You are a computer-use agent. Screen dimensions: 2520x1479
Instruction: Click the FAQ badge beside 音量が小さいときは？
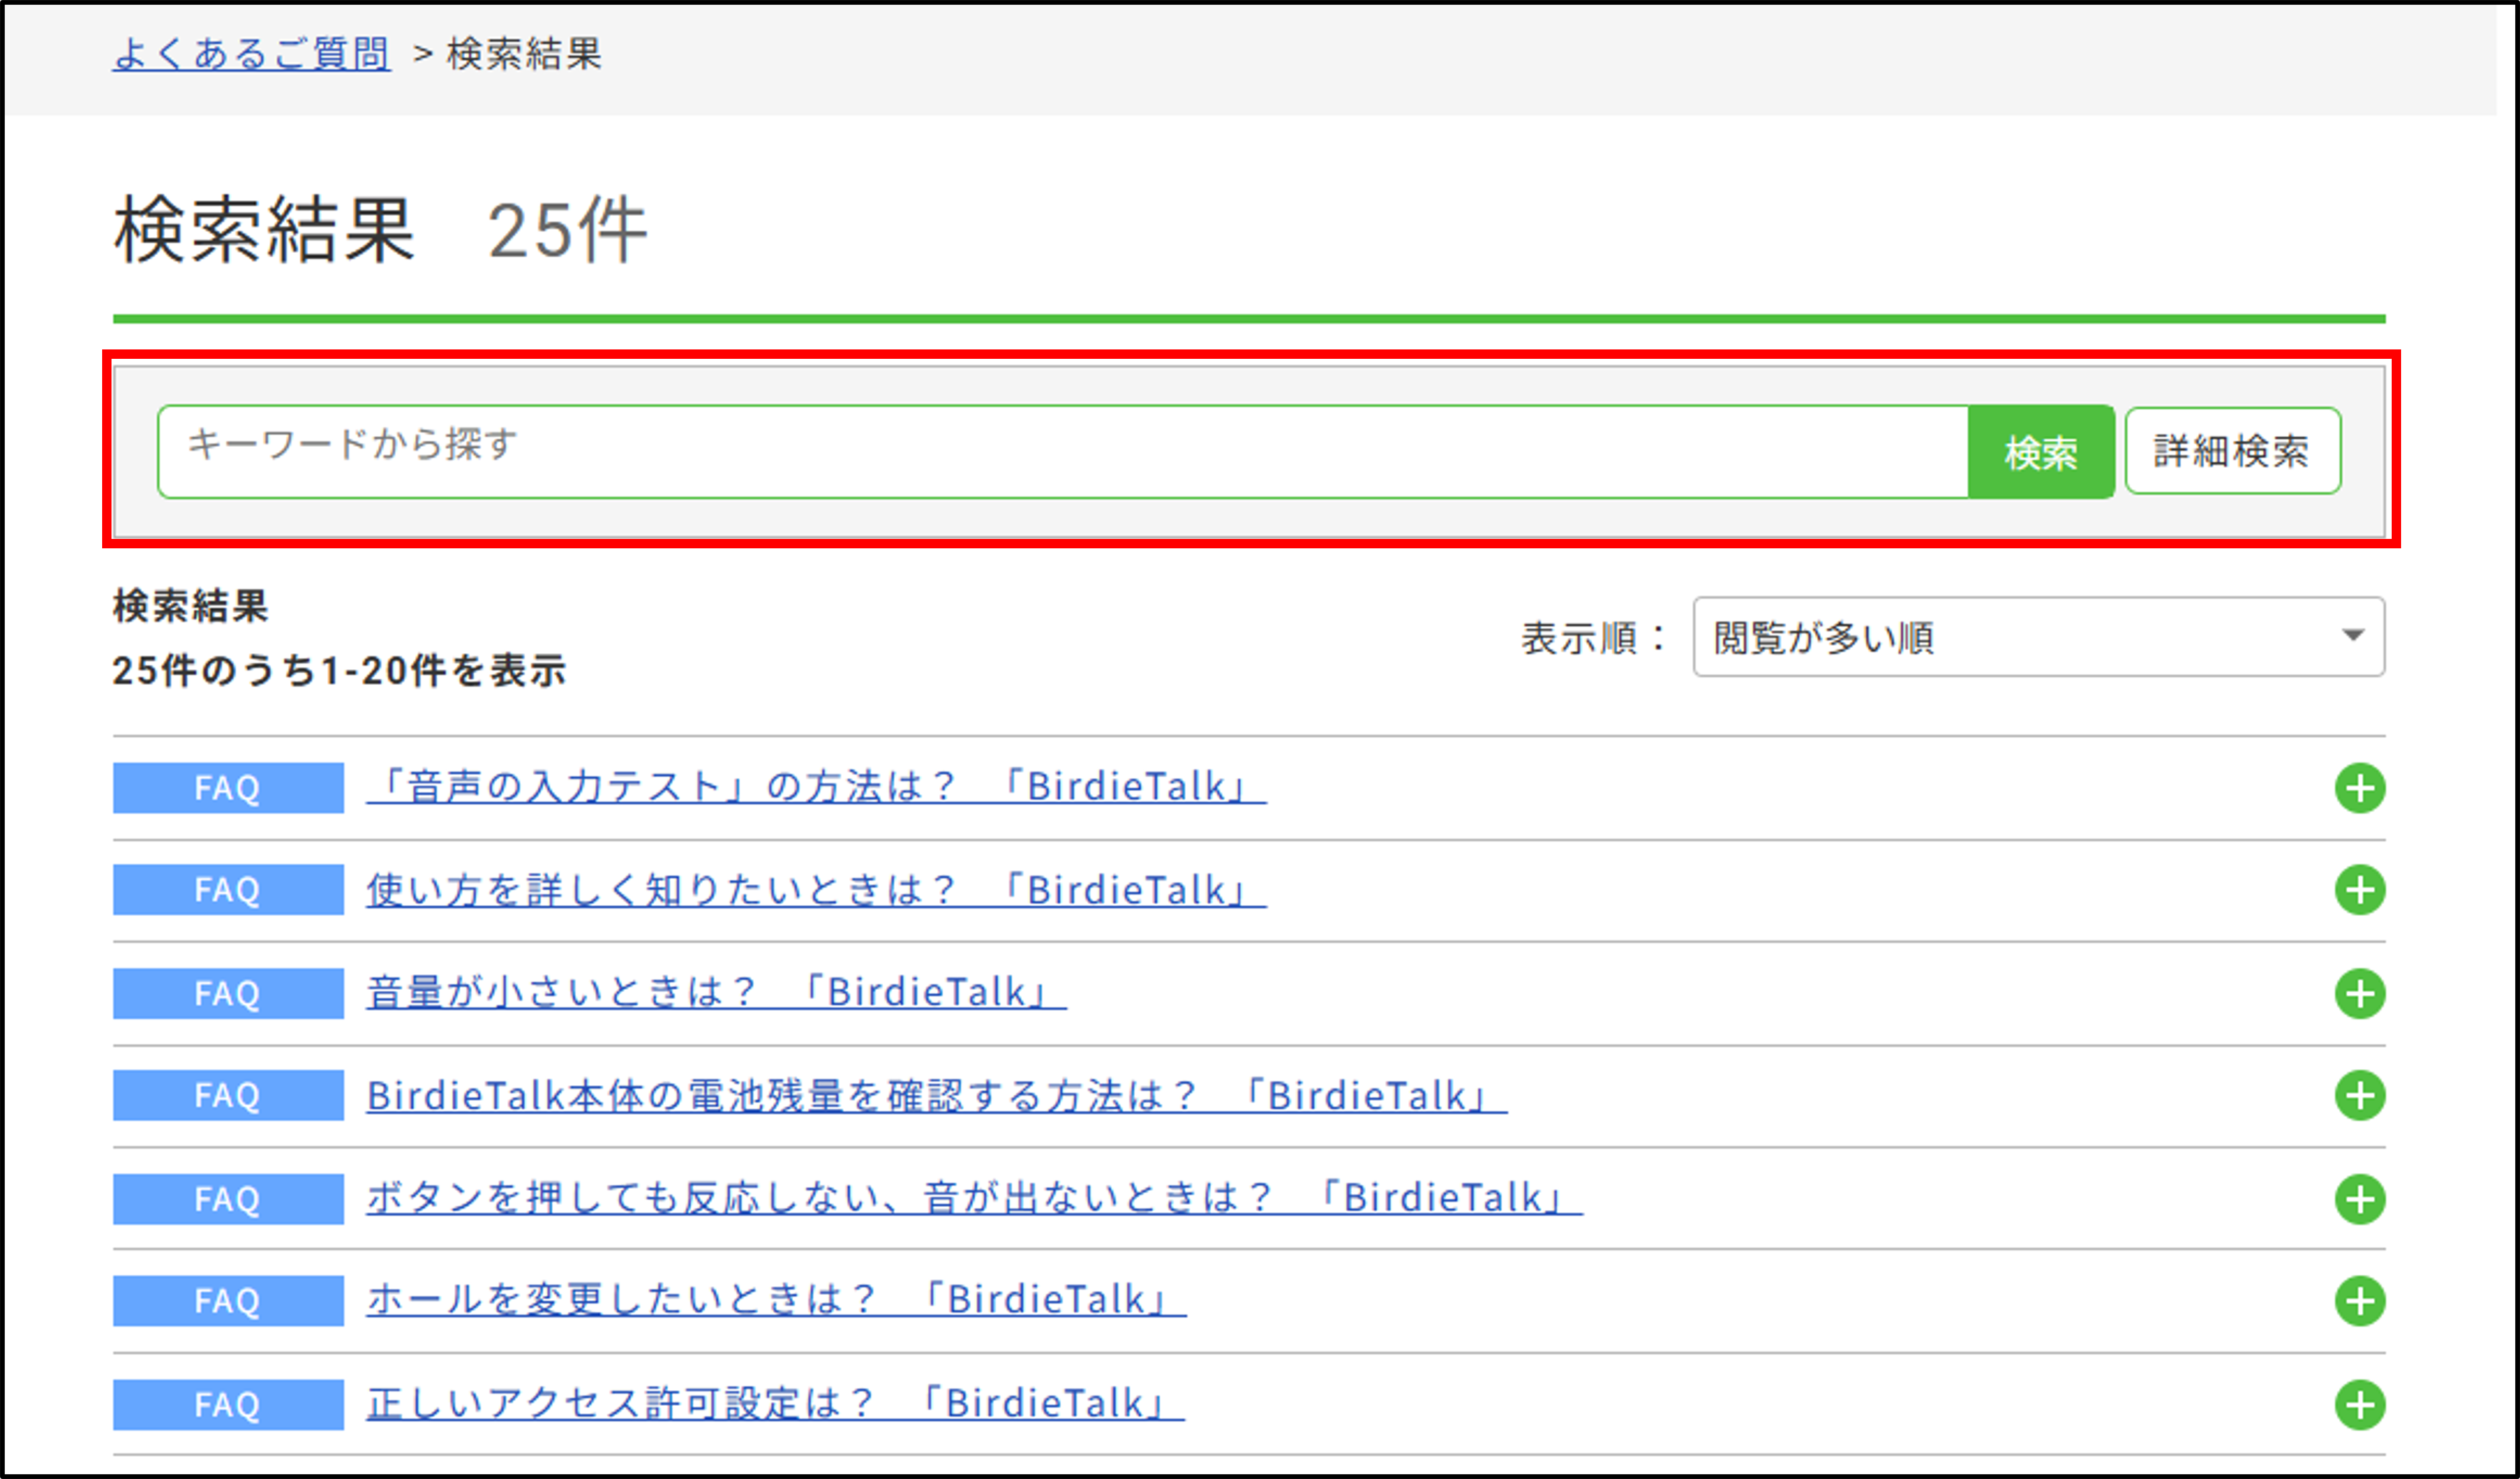pyautogui.click(x=228, y=993)
